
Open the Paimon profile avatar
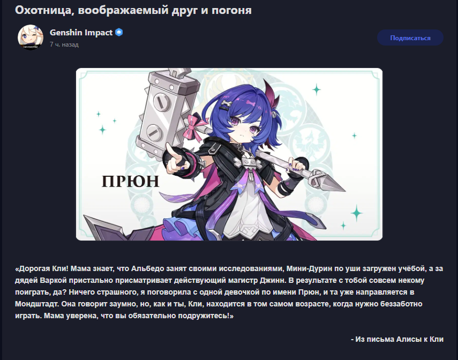click(x=31, y=37)
